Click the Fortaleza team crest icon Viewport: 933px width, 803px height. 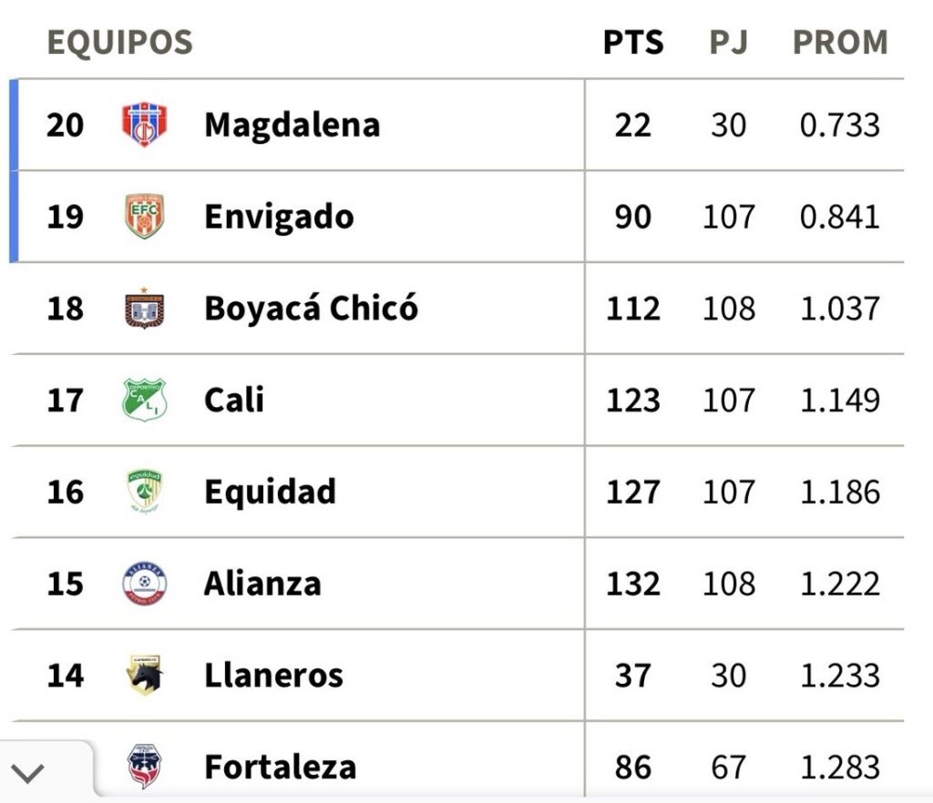pyautogui.click(x=145, y=766)
